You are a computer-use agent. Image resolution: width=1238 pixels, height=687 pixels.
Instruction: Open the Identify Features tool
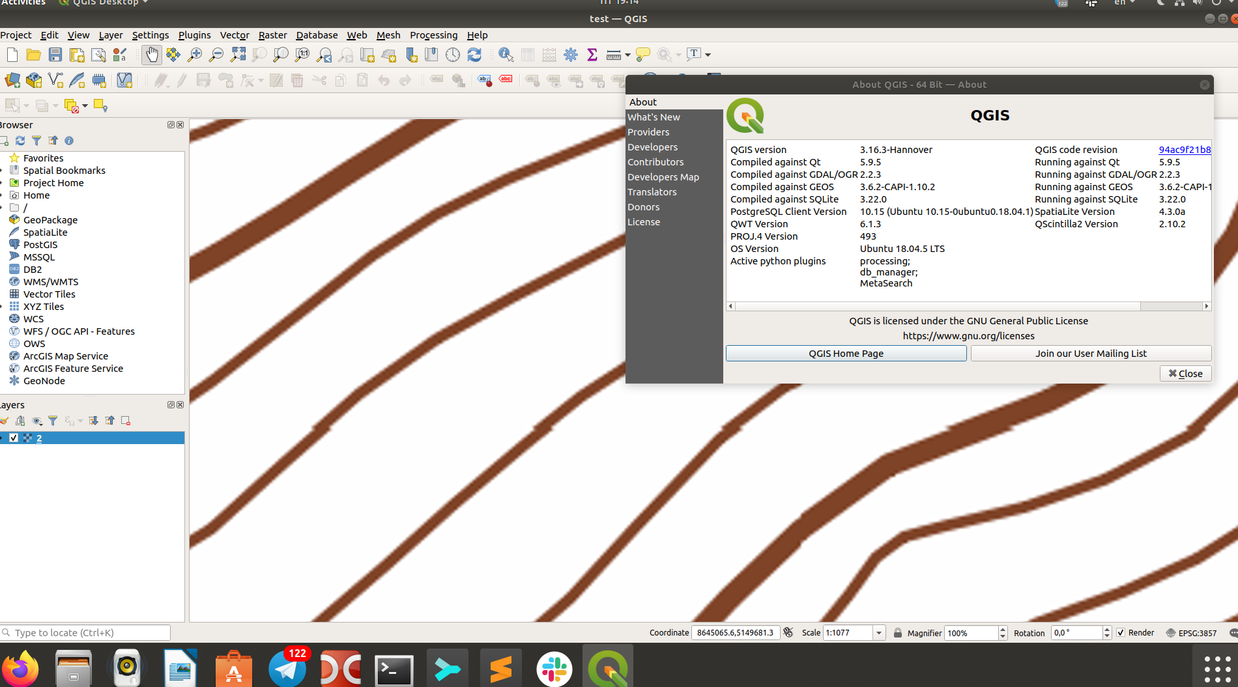tap(506, 55)
